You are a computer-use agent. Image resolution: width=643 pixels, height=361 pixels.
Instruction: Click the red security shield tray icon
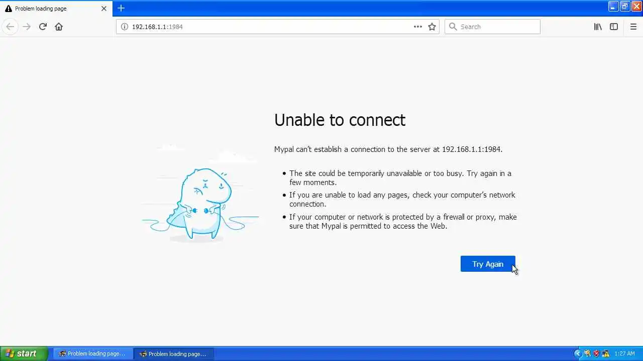coord(596,353)
